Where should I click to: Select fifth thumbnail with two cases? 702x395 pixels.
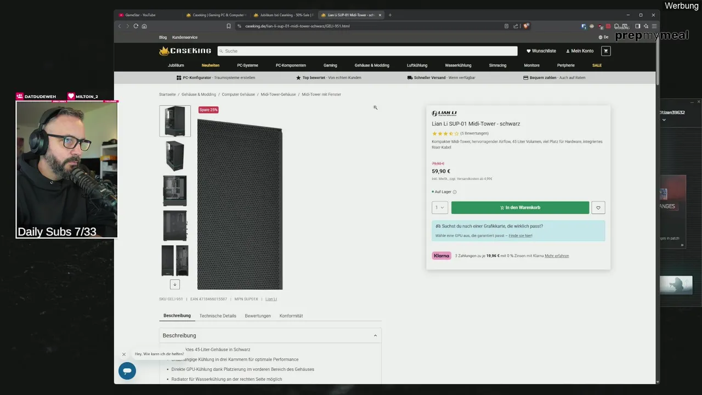(x=175, y=260)
